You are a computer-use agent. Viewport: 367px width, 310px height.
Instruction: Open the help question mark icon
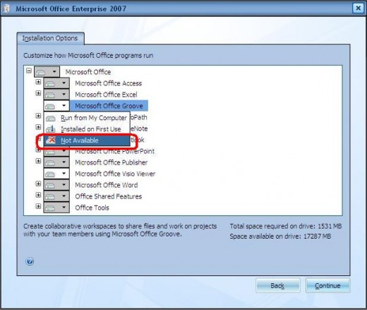coord(30,261)
